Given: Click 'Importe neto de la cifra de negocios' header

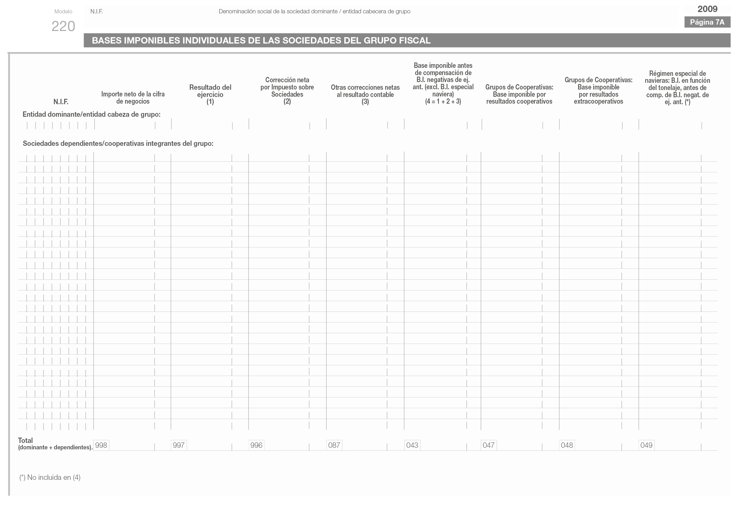Looking at the screenshot, I should 133,98.
